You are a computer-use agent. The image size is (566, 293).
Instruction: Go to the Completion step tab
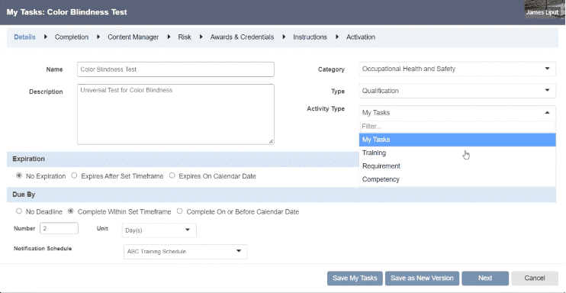[72, 37]
